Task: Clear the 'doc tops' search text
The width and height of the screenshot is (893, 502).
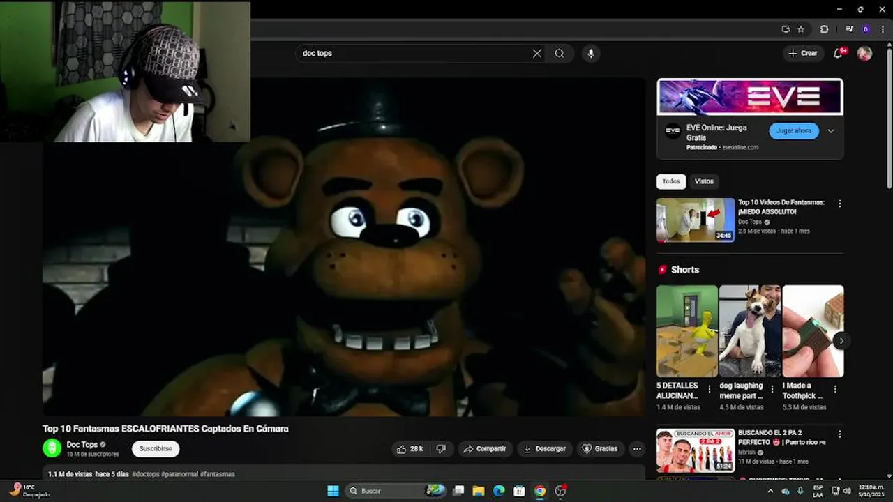Action: point(537,54)
